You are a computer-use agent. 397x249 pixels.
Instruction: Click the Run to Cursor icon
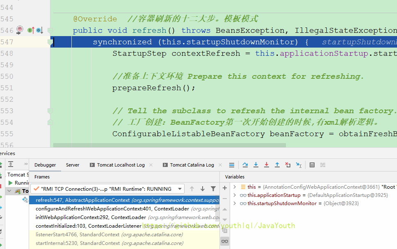pos(299,165)
